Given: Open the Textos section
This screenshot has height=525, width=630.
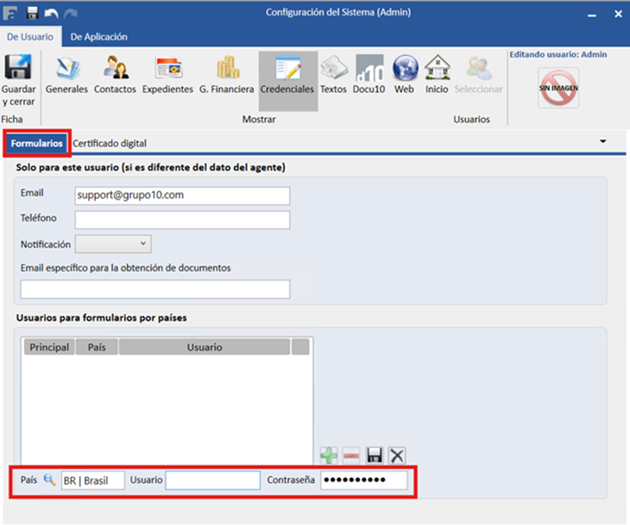Looking at the screenshot, I should (333, 68).
